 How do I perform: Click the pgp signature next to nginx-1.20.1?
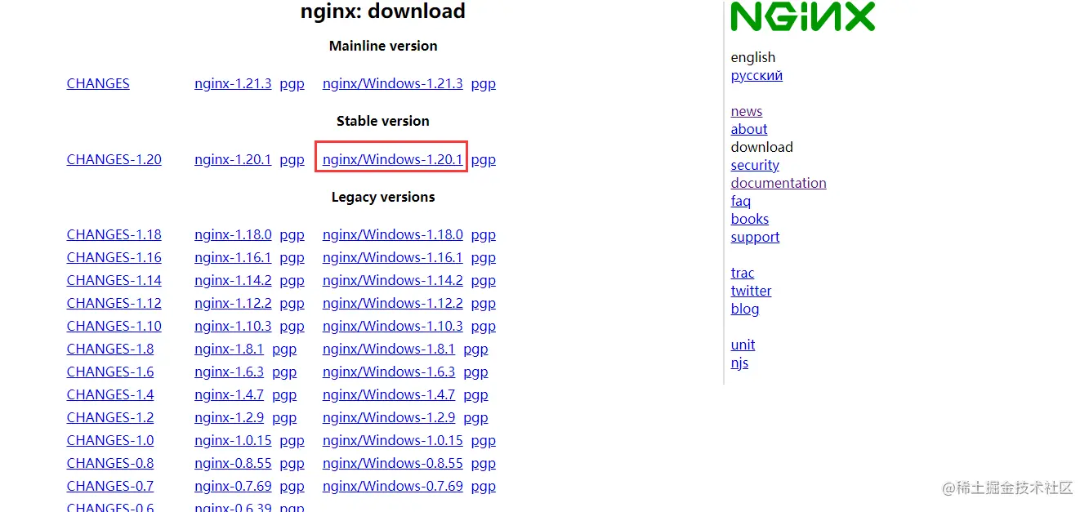pos(292,159)
